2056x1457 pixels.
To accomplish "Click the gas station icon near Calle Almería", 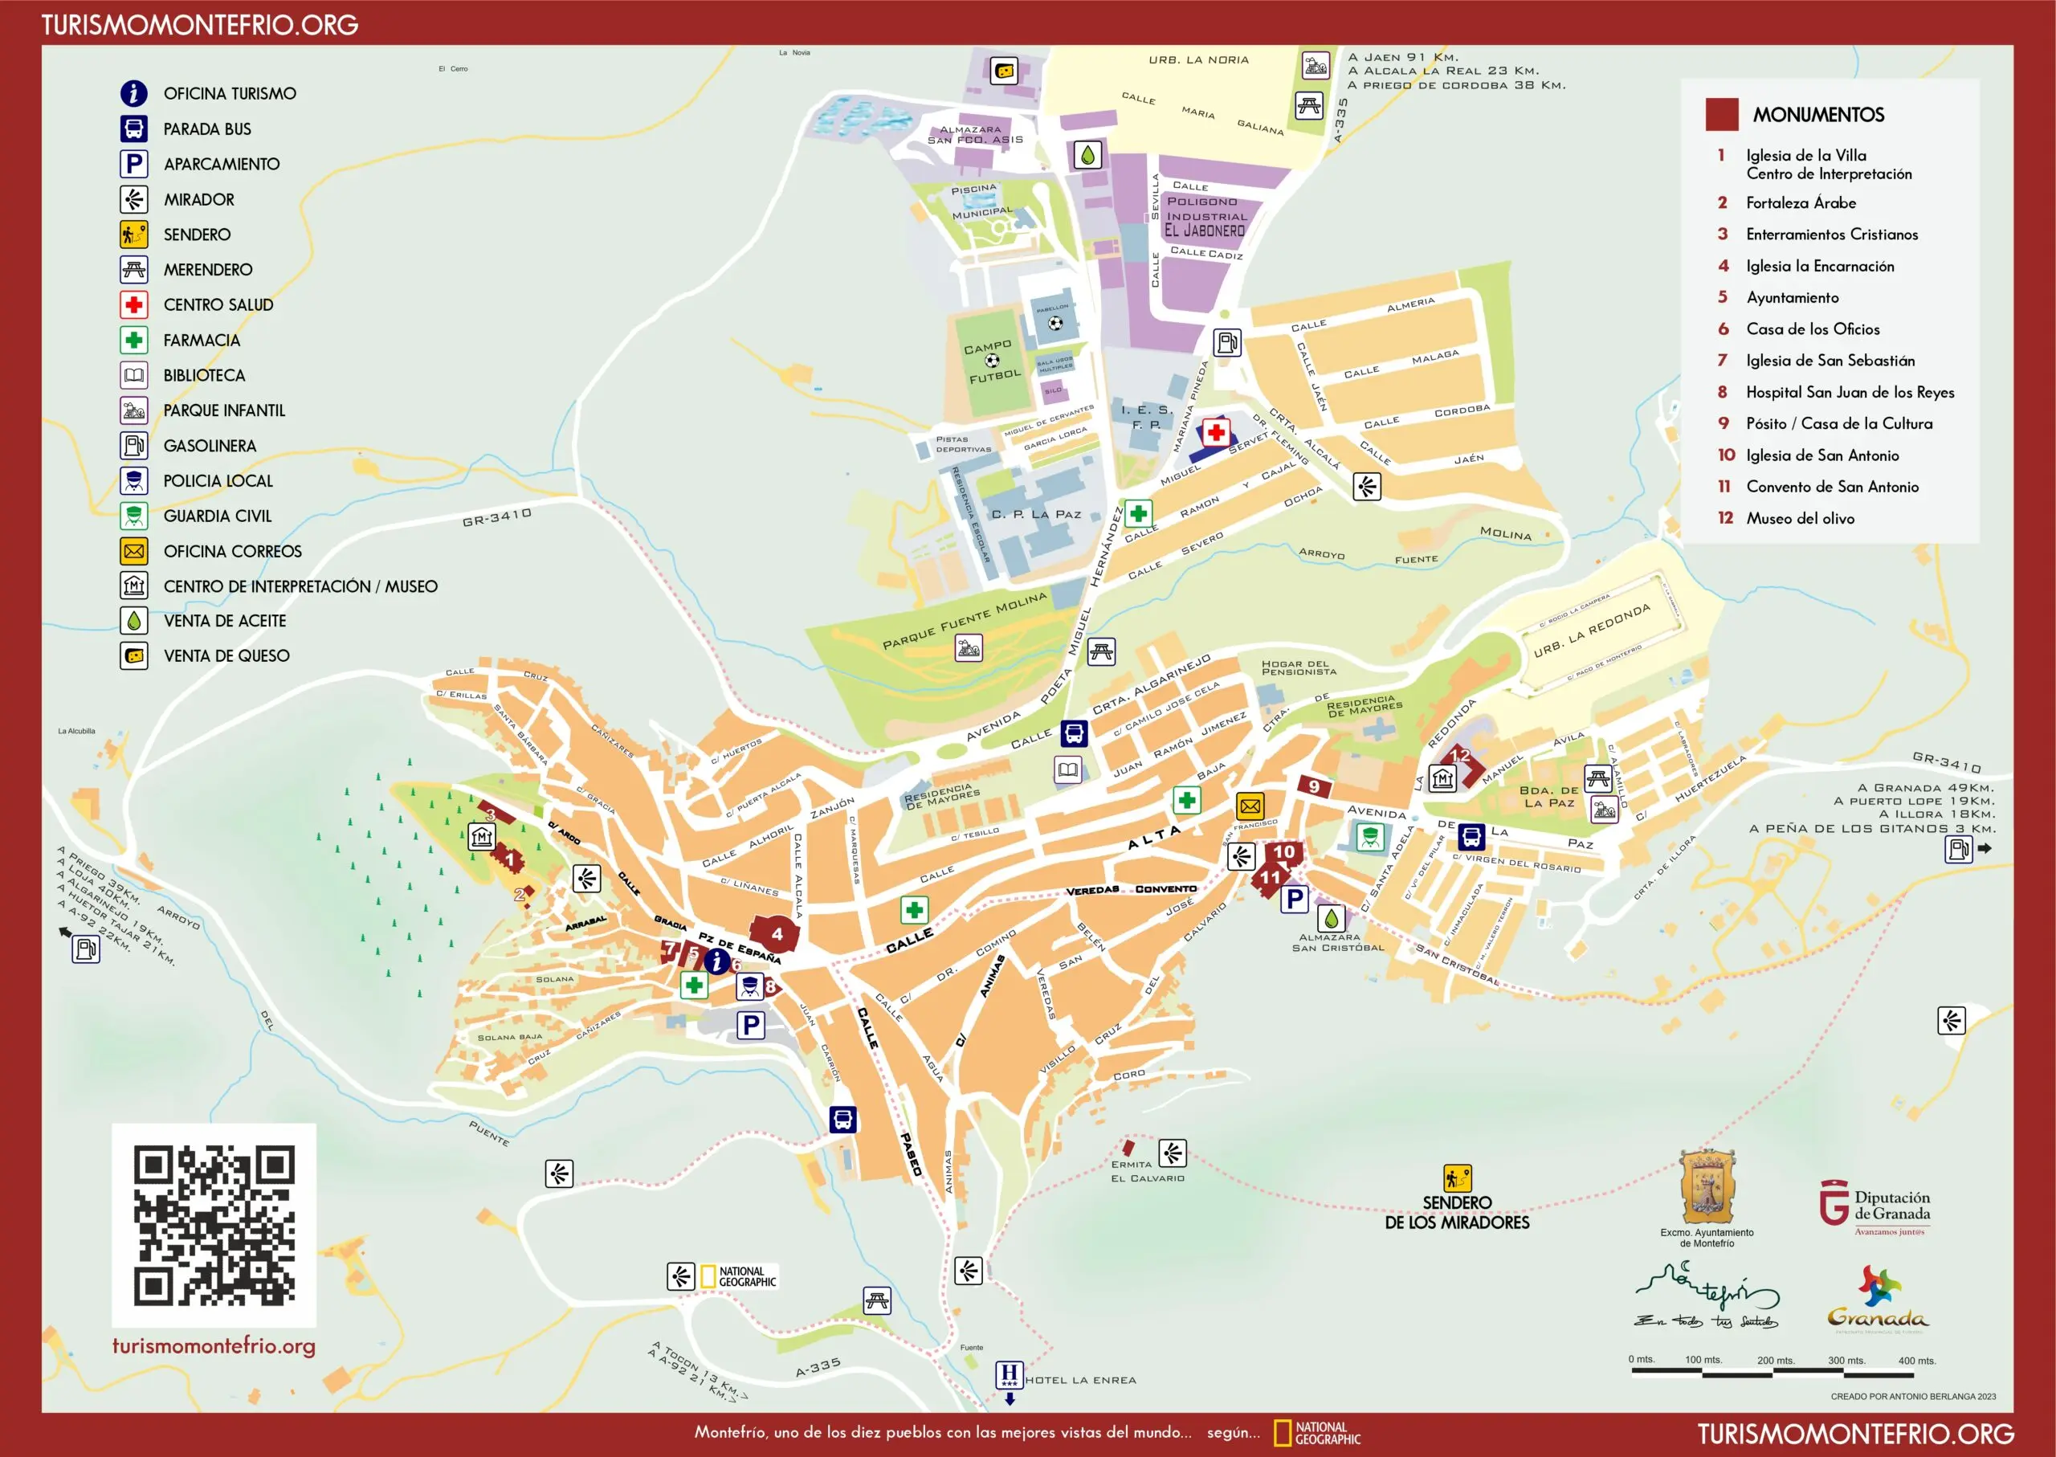I will point(1227,342).
